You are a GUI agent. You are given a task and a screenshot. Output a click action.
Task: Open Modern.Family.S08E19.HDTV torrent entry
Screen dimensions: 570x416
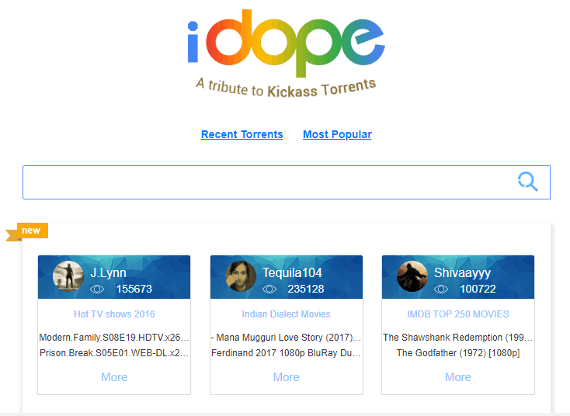[114, 338]
